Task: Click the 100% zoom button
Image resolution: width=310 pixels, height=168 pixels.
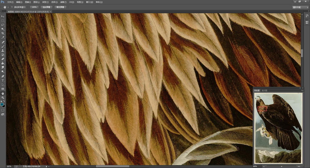Action: (x=34, y=7)
